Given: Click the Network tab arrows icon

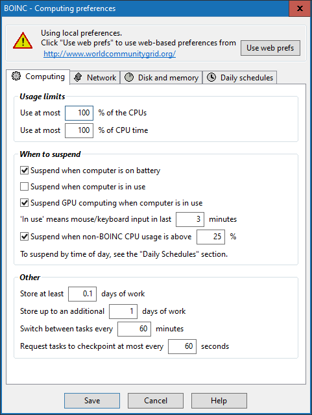Looking at the screenshot, I should pyautogui.click(x=78, y=77).
